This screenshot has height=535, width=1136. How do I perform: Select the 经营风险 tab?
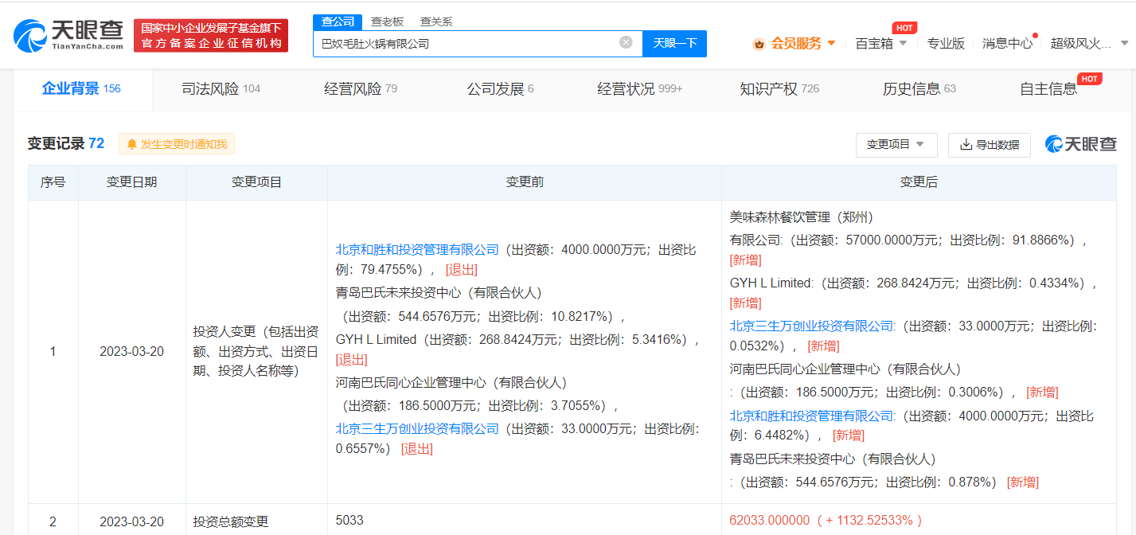pos(361,89)
